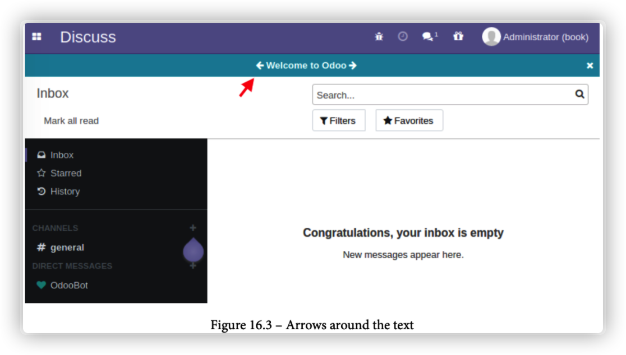Open the Administrator (book) user menu
This screenshot has height=355, width=626.
tap(535, 37)
